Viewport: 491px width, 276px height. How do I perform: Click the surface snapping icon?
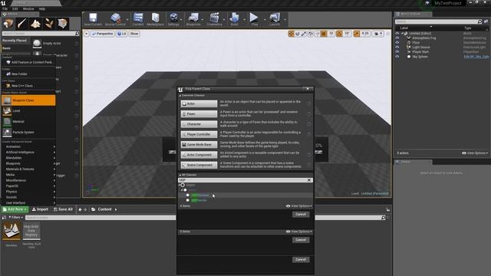tap(317, 34)
